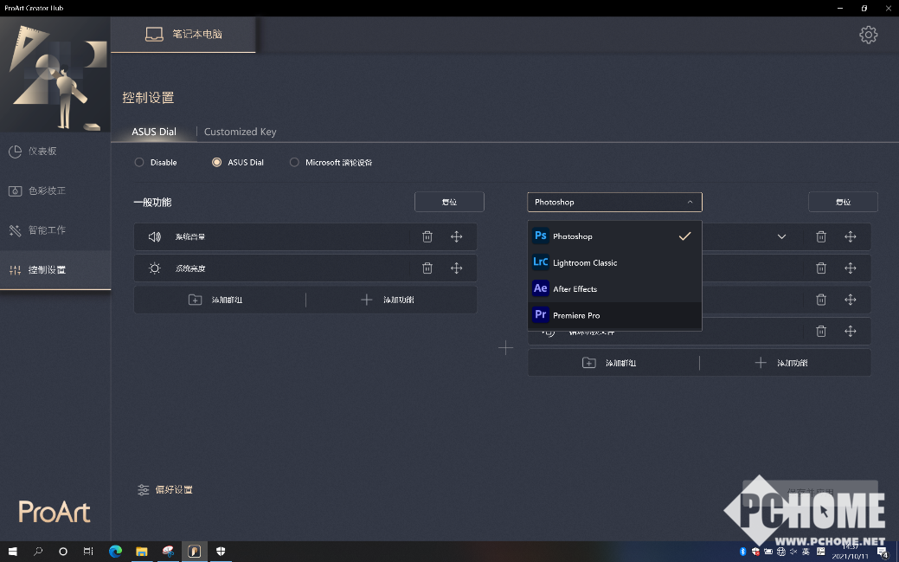Launch Microsoft Edge from the taskbar
This screenshot has height=562, width=899.
pyautogui.click(x=116, y=552)
